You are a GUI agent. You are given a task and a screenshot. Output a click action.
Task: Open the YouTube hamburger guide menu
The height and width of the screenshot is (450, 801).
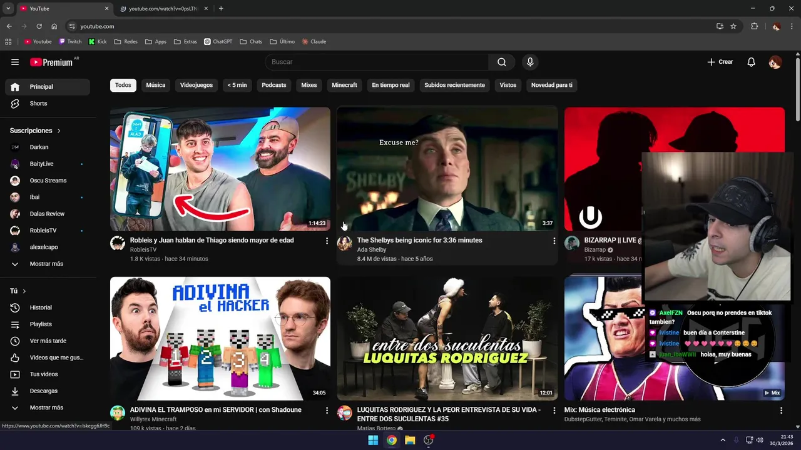(x=15, y=62)
